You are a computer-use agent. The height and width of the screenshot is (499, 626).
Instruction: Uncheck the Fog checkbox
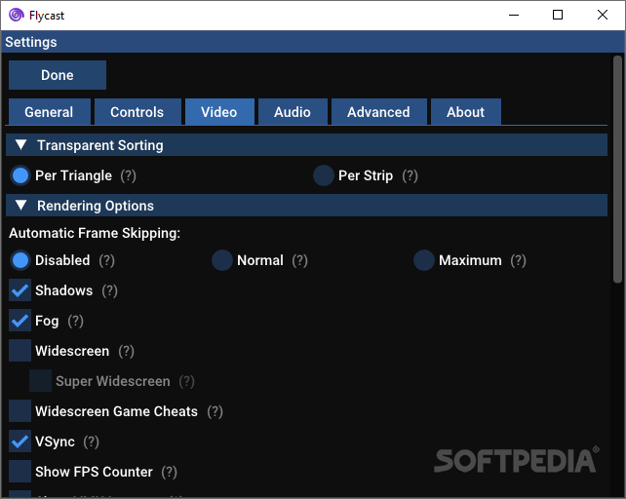point(20,321)
